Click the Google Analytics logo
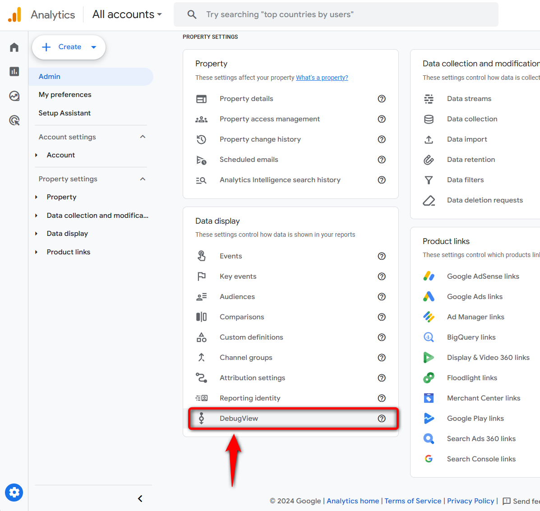This screenshot has width=540, height=511. pyautogui.click(x=14, y=14)
